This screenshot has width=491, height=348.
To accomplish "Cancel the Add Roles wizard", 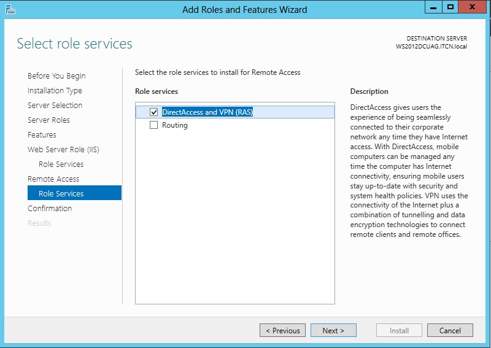I will 450,330.
